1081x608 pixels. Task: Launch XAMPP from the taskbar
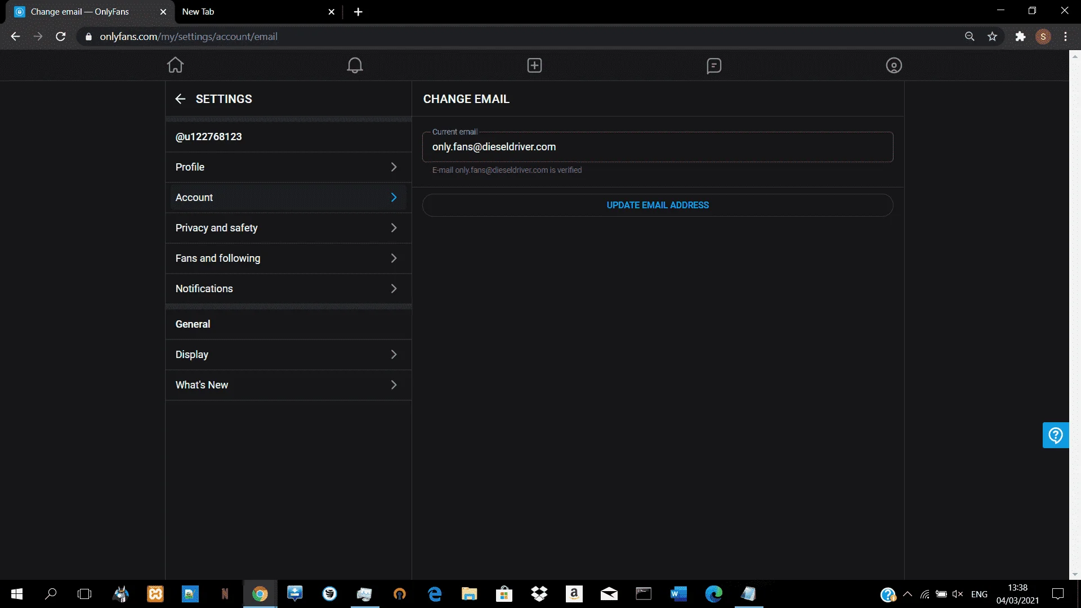tap(155, 594)
